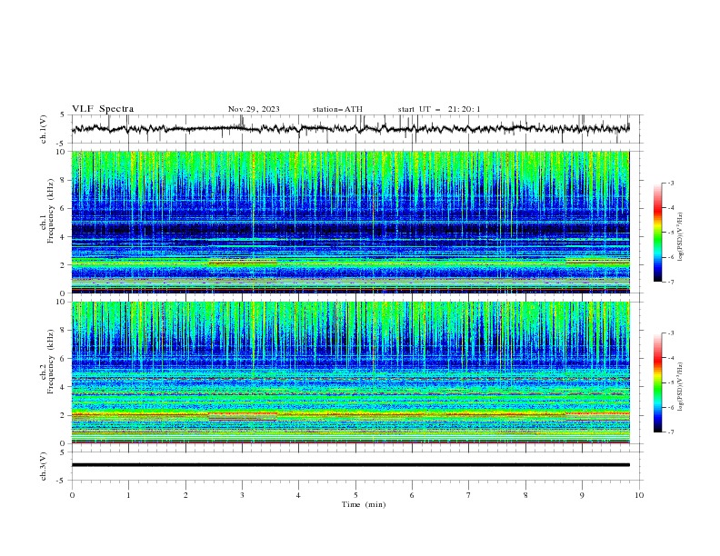This screenshot has height=556, width=720.
Task: Click time axis tick label '3'
Action: pyautogui.click(x=242, y=495)
